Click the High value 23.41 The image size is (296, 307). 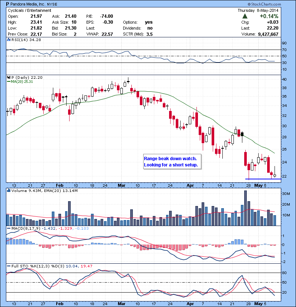pyautogui.click(x=36, y=22)
